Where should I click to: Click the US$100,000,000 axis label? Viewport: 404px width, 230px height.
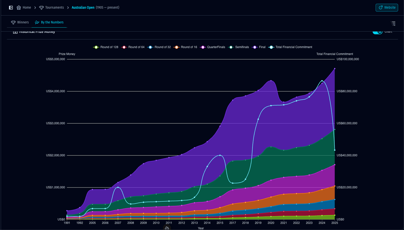[348, 59]
